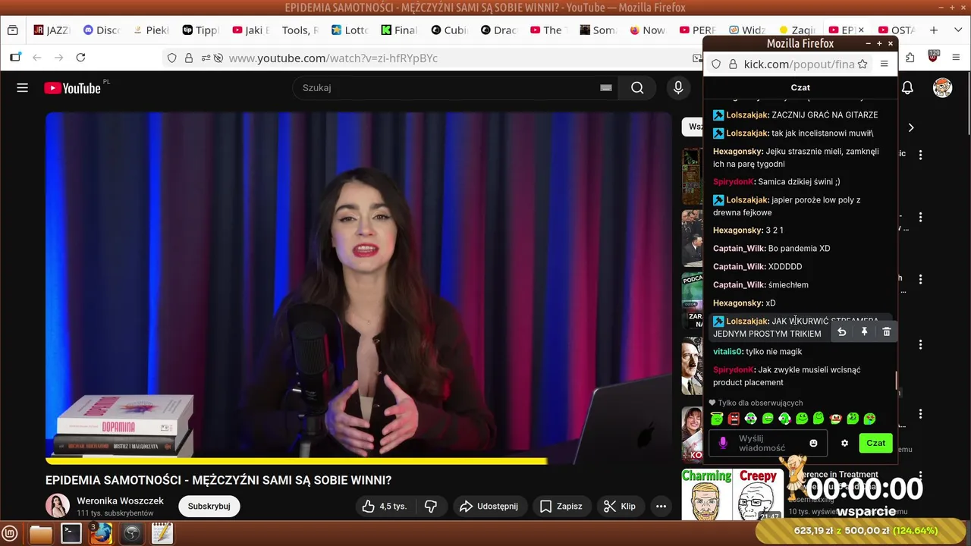The image size is (971, 546).
Task: Open Kick popout window hamburger menu
Action: [x=884, y=64]
